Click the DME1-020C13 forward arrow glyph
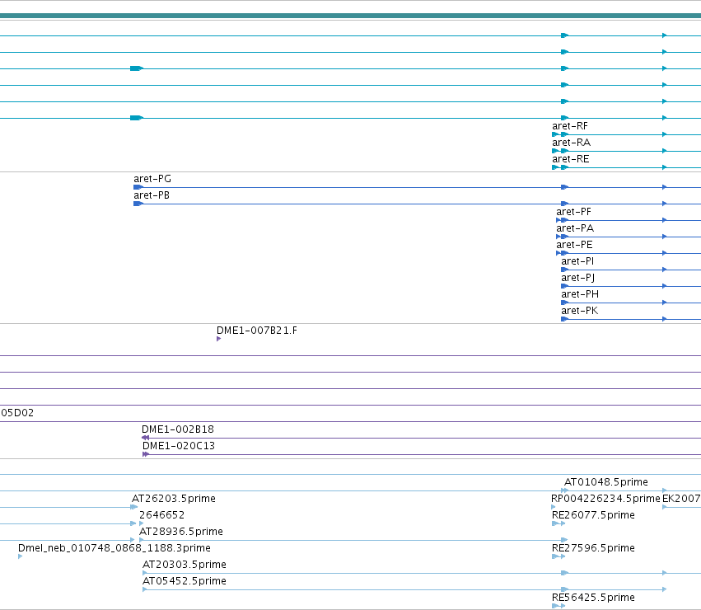701x610 pixels. point(146,454)
